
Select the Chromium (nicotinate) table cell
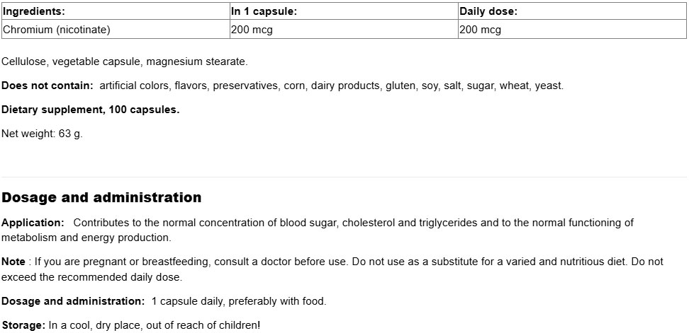57,30
